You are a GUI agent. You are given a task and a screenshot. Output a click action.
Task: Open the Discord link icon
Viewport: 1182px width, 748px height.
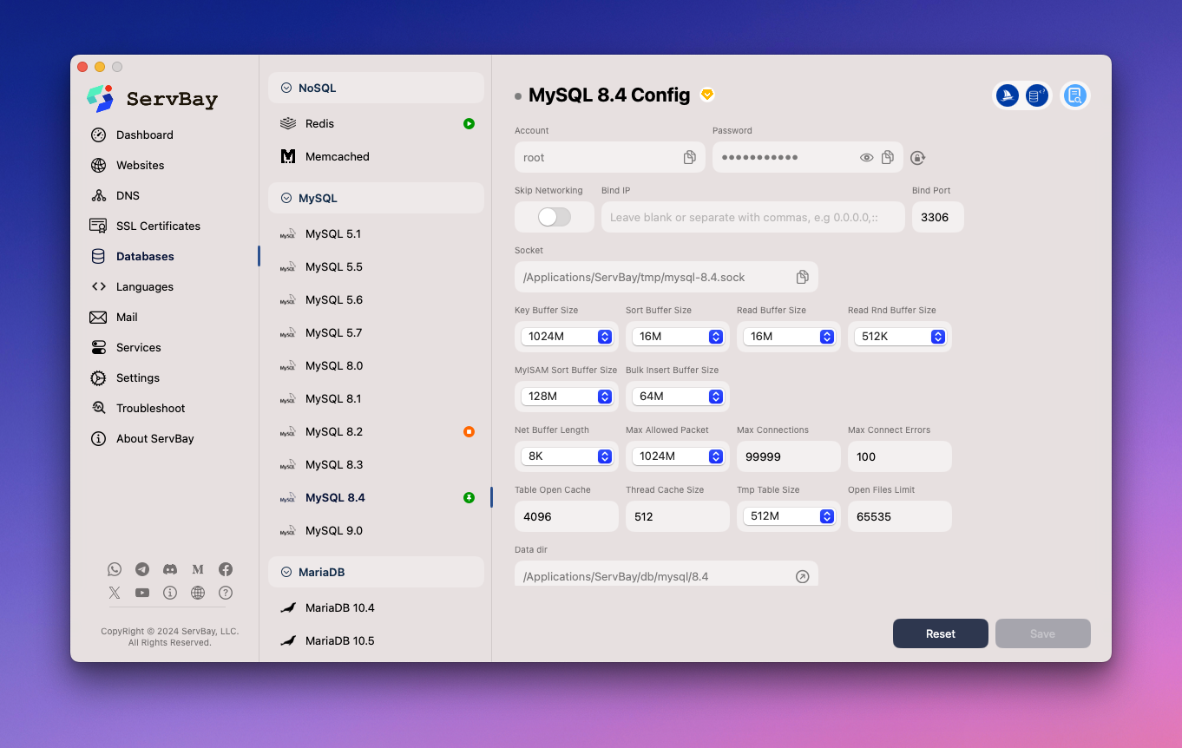coord(170,569)
